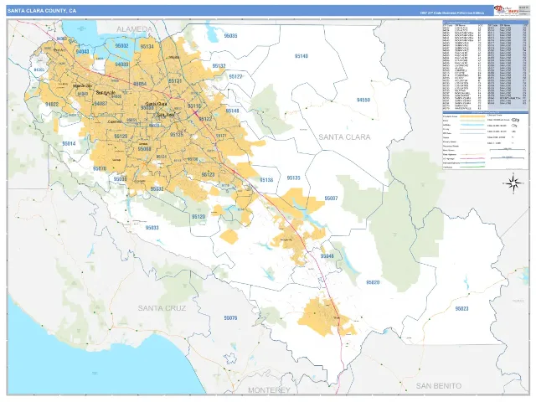Click ZIP code 95033

click(152, 228)
